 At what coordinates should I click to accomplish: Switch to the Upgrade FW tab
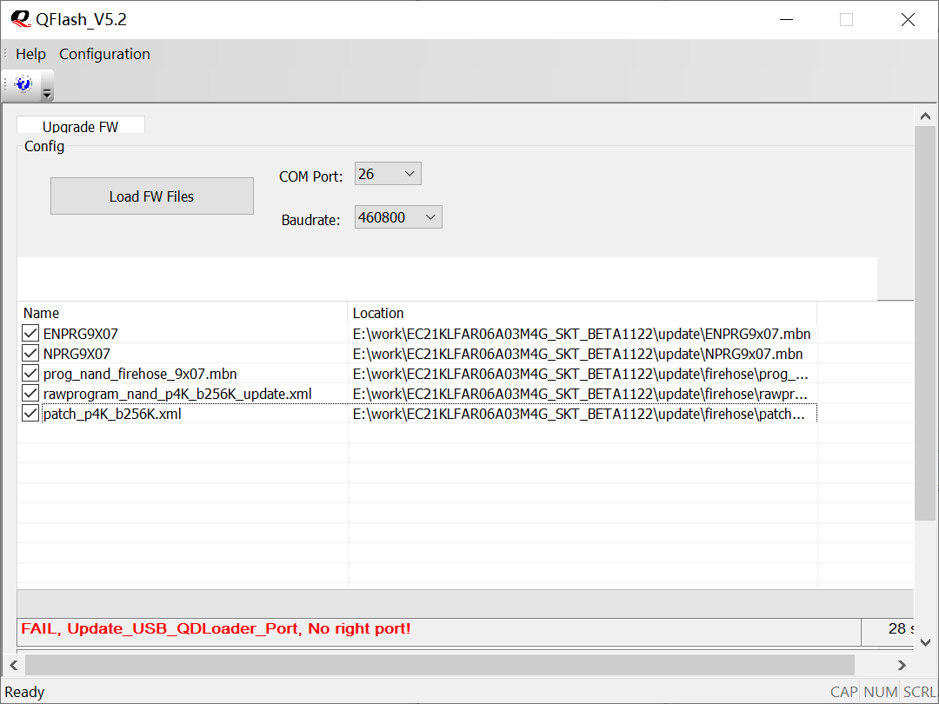(x=80, y=125)
